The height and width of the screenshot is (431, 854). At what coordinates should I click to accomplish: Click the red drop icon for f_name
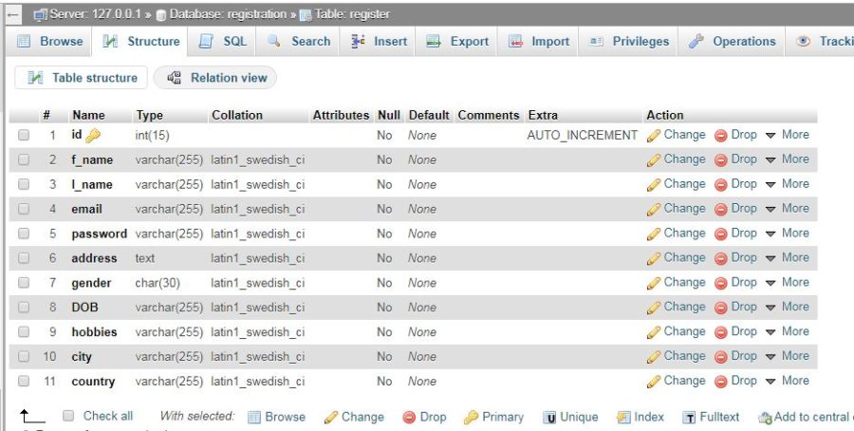pyautogui.click(x=721, y=160)
